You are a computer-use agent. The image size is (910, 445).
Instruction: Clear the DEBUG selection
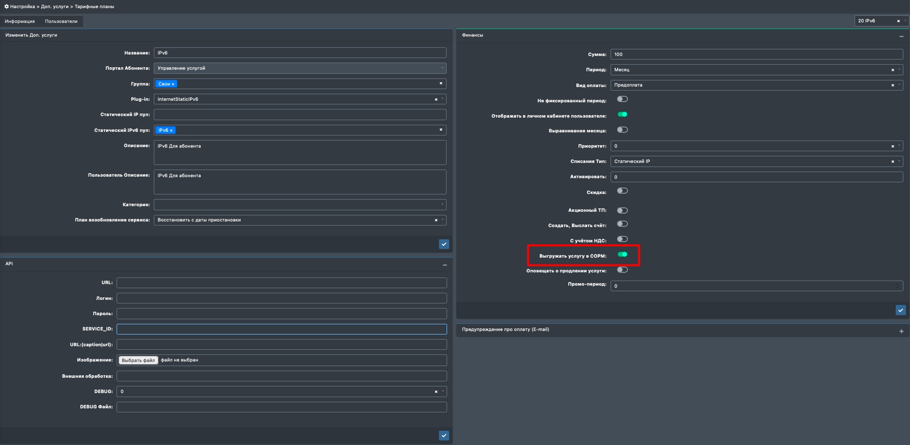(x=436, y=392)
